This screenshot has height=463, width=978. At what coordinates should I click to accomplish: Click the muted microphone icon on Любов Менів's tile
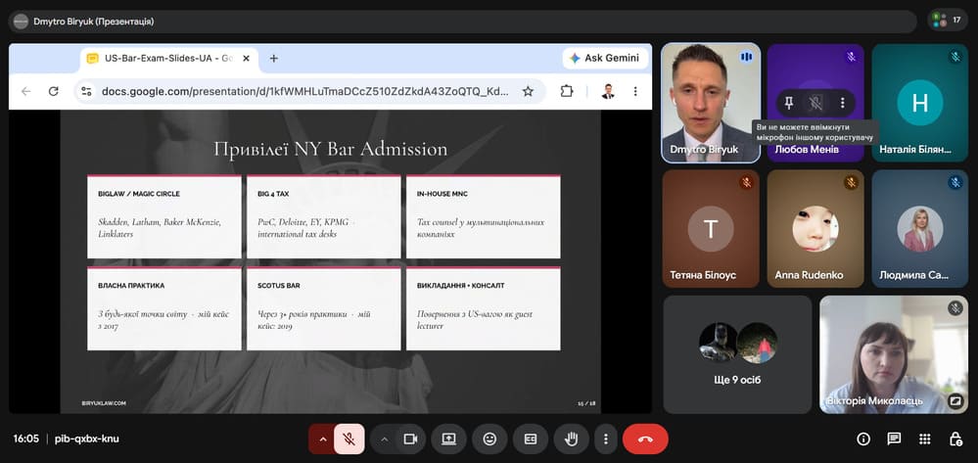pos(815,103)
